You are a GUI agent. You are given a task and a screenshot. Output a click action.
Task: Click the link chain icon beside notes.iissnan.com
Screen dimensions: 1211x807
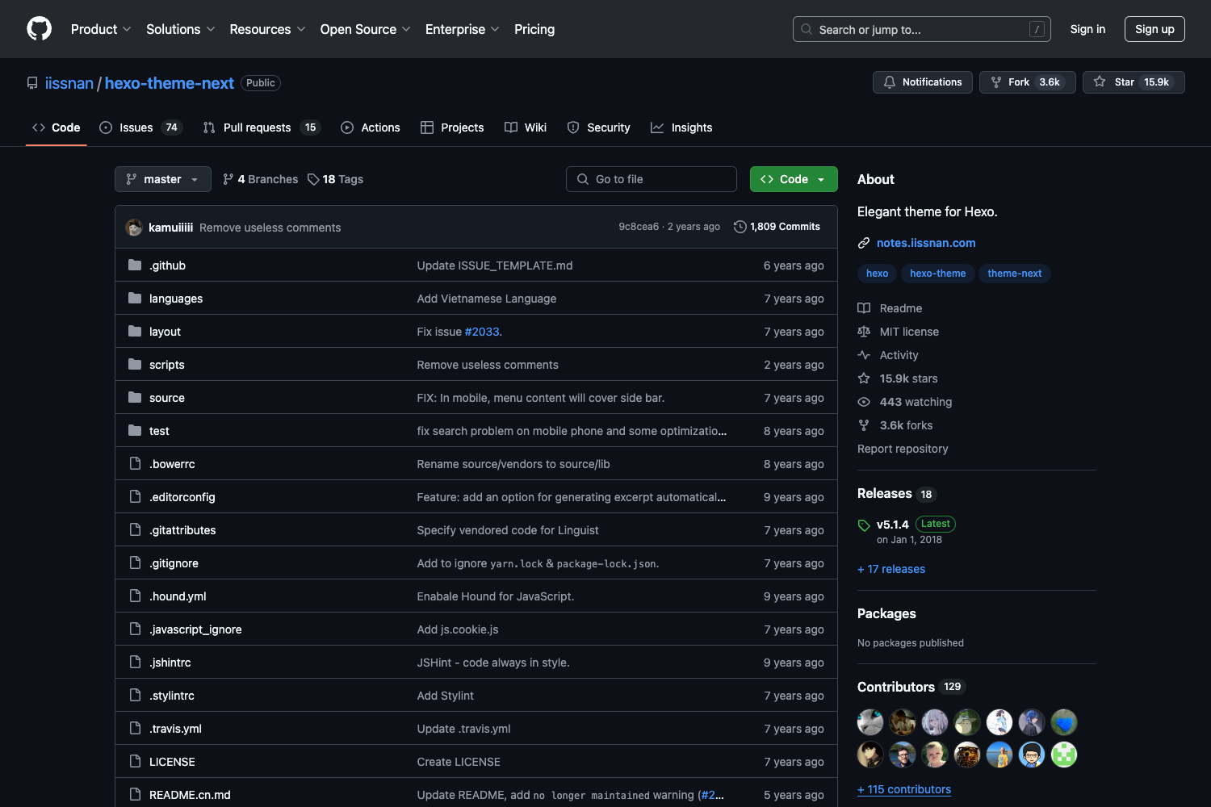pos(864,243)
